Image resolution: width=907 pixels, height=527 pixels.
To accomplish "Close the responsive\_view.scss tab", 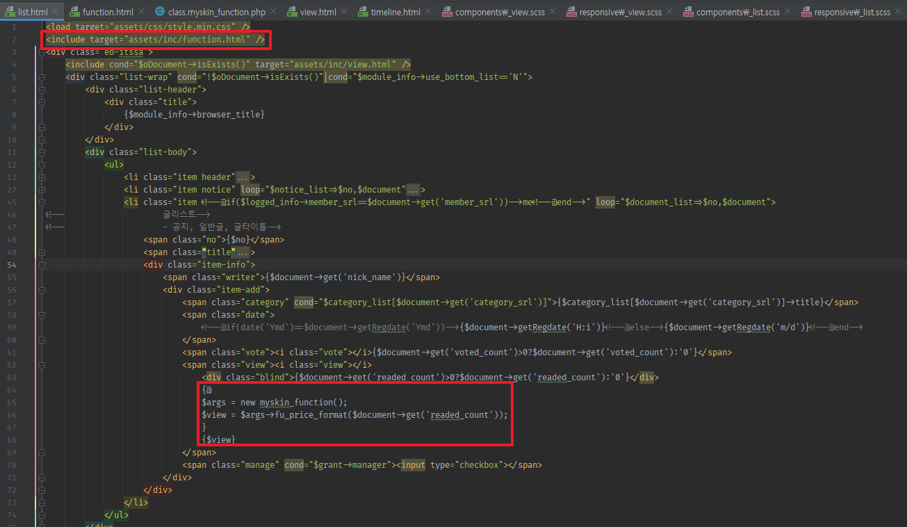I will coord(669,12).
